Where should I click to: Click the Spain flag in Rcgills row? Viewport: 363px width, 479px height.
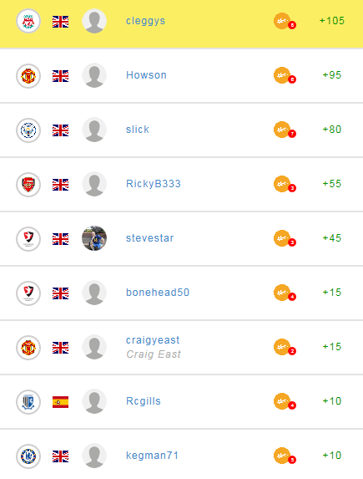(60, 402)
